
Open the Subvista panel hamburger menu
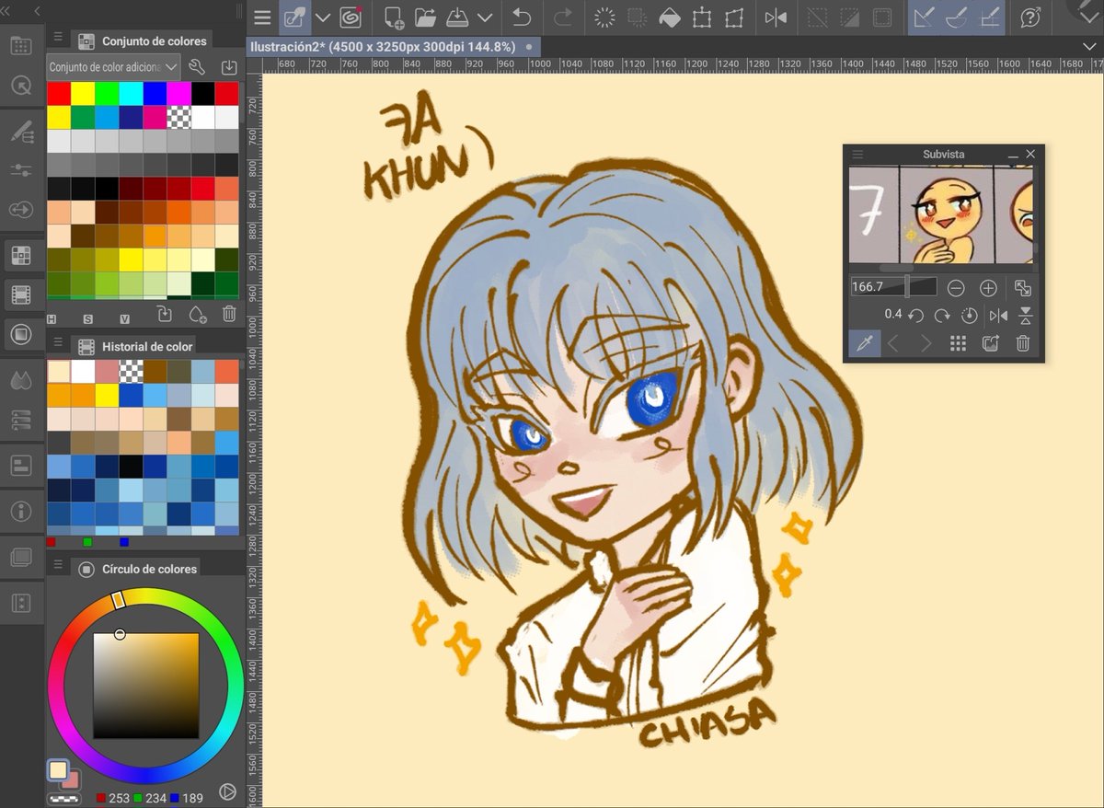pyautogui.click(x=857, y=154)
